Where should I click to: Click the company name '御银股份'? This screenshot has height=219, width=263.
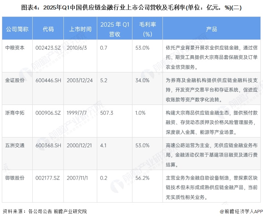pyautogui.click(x=15, y=178)
